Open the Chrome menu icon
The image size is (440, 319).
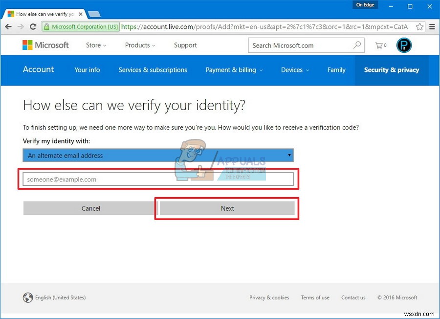click(x=432, y=27)
